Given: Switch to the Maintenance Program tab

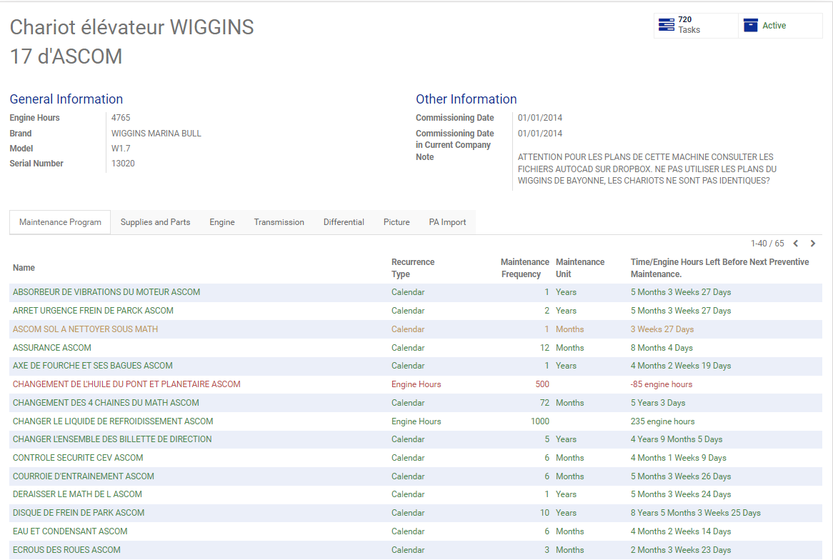Looking at the screenshot, I should 60,222.
